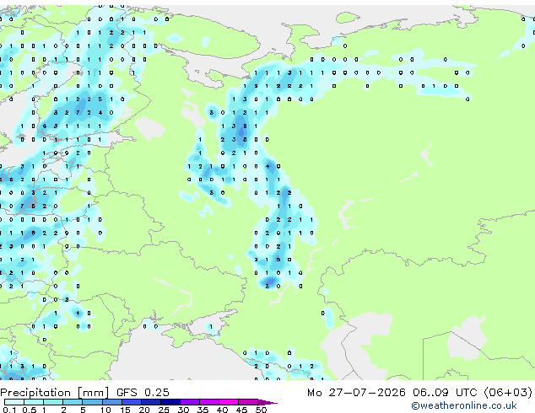Image resolution: width=535 pixels, height=413 pixels.
Task: Select the 35–40 mm violet legend swatch
Action: [x=209, y=402]
